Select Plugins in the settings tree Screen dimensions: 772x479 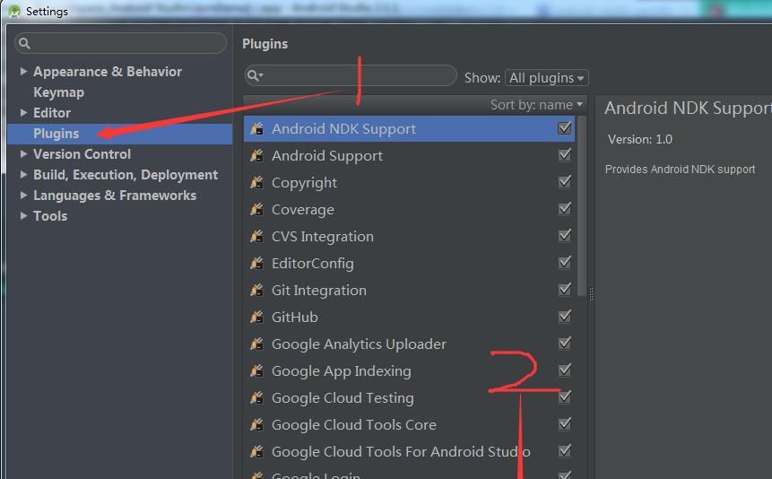point(119,134)
